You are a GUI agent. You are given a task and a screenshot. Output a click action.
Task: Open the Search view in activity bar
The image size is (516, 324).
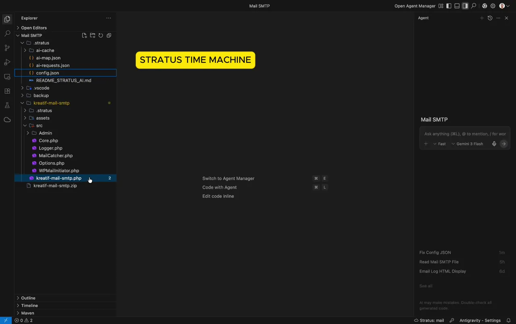coord(7,33)
